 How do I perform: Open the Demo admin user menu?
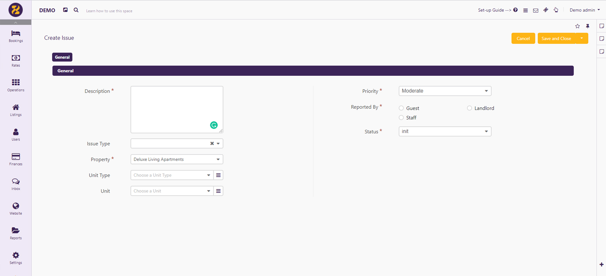click(x=585, y=10)
